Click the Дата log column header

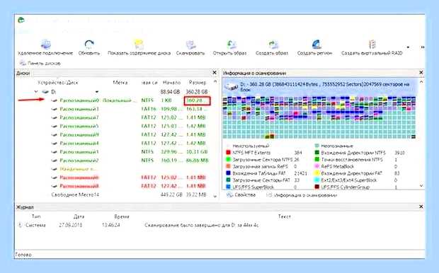[x=79, y=216]
